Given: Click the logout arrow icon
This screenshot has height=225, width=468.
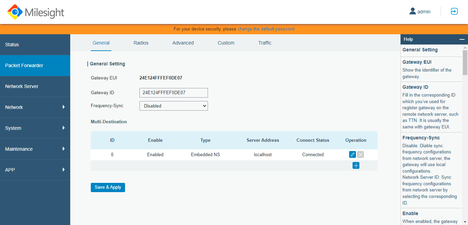Looking at the screenshot, I should (454, 12).
